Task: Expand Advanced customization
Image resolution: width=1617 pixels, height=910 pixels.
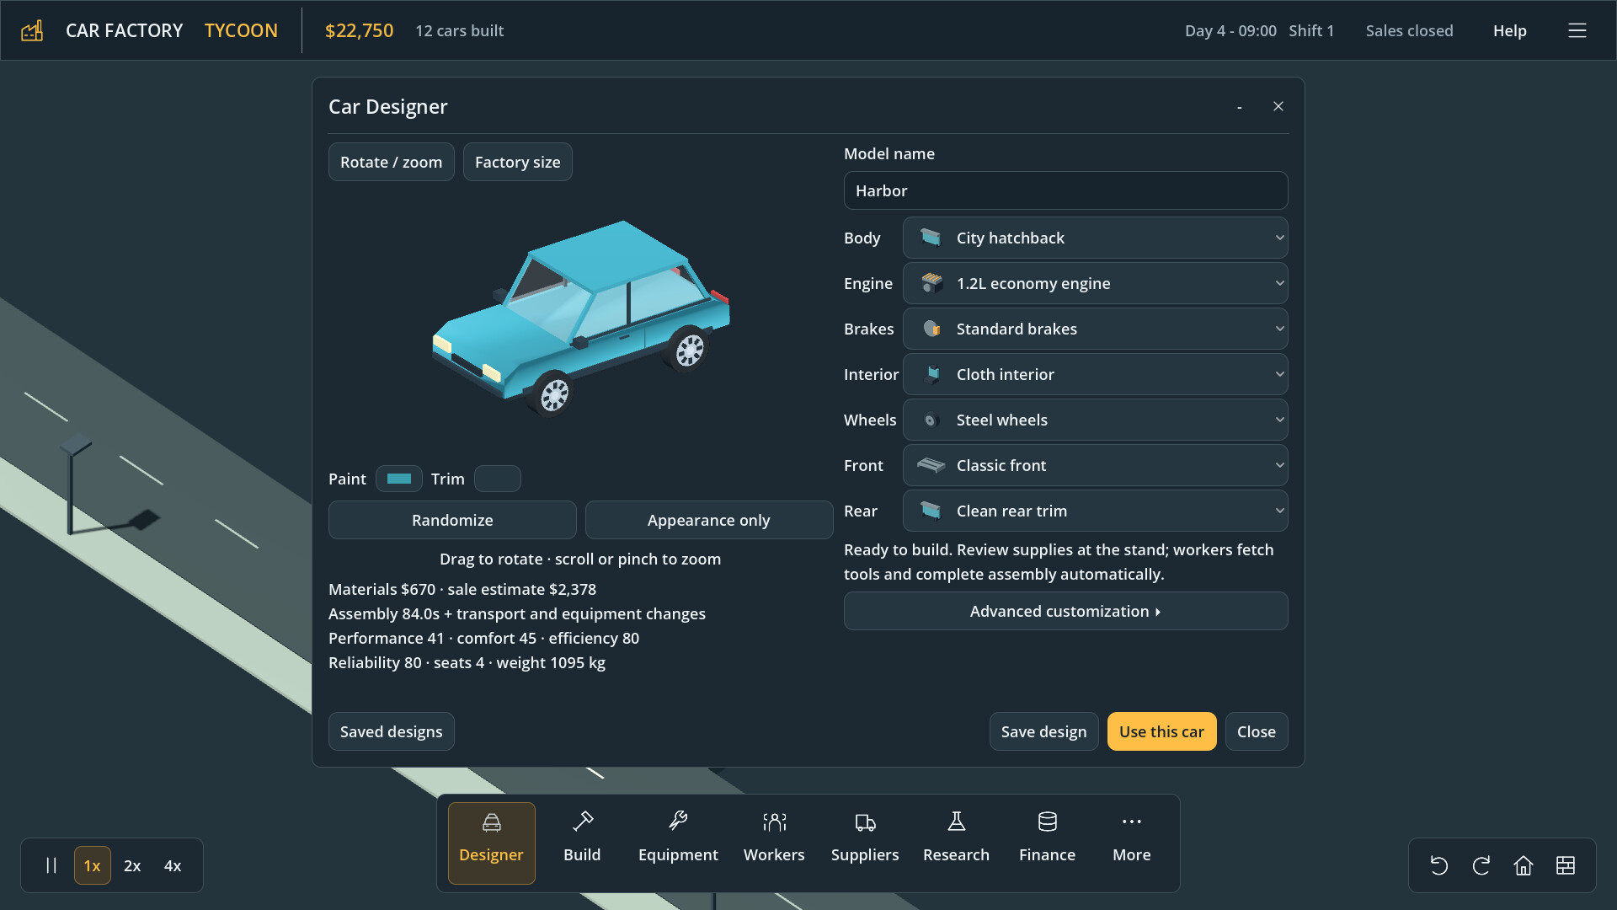Action: 1065,611
